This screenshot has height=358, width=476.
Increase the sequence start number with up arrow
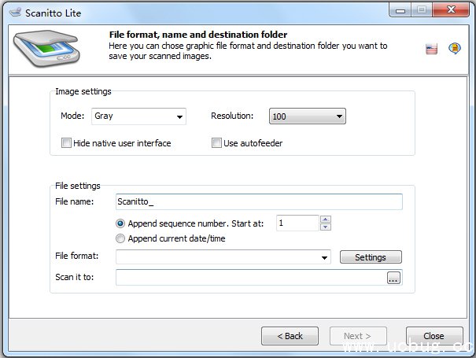tap(326, 220)
